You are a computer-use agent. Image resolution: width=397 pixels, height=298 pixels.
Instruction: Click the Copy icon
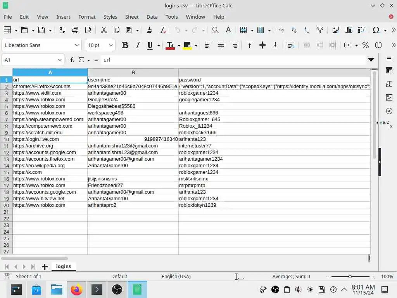116,30
